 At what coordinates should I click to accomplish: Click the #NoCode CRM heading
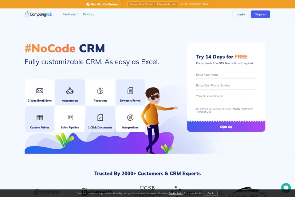(x=65, y=48)
